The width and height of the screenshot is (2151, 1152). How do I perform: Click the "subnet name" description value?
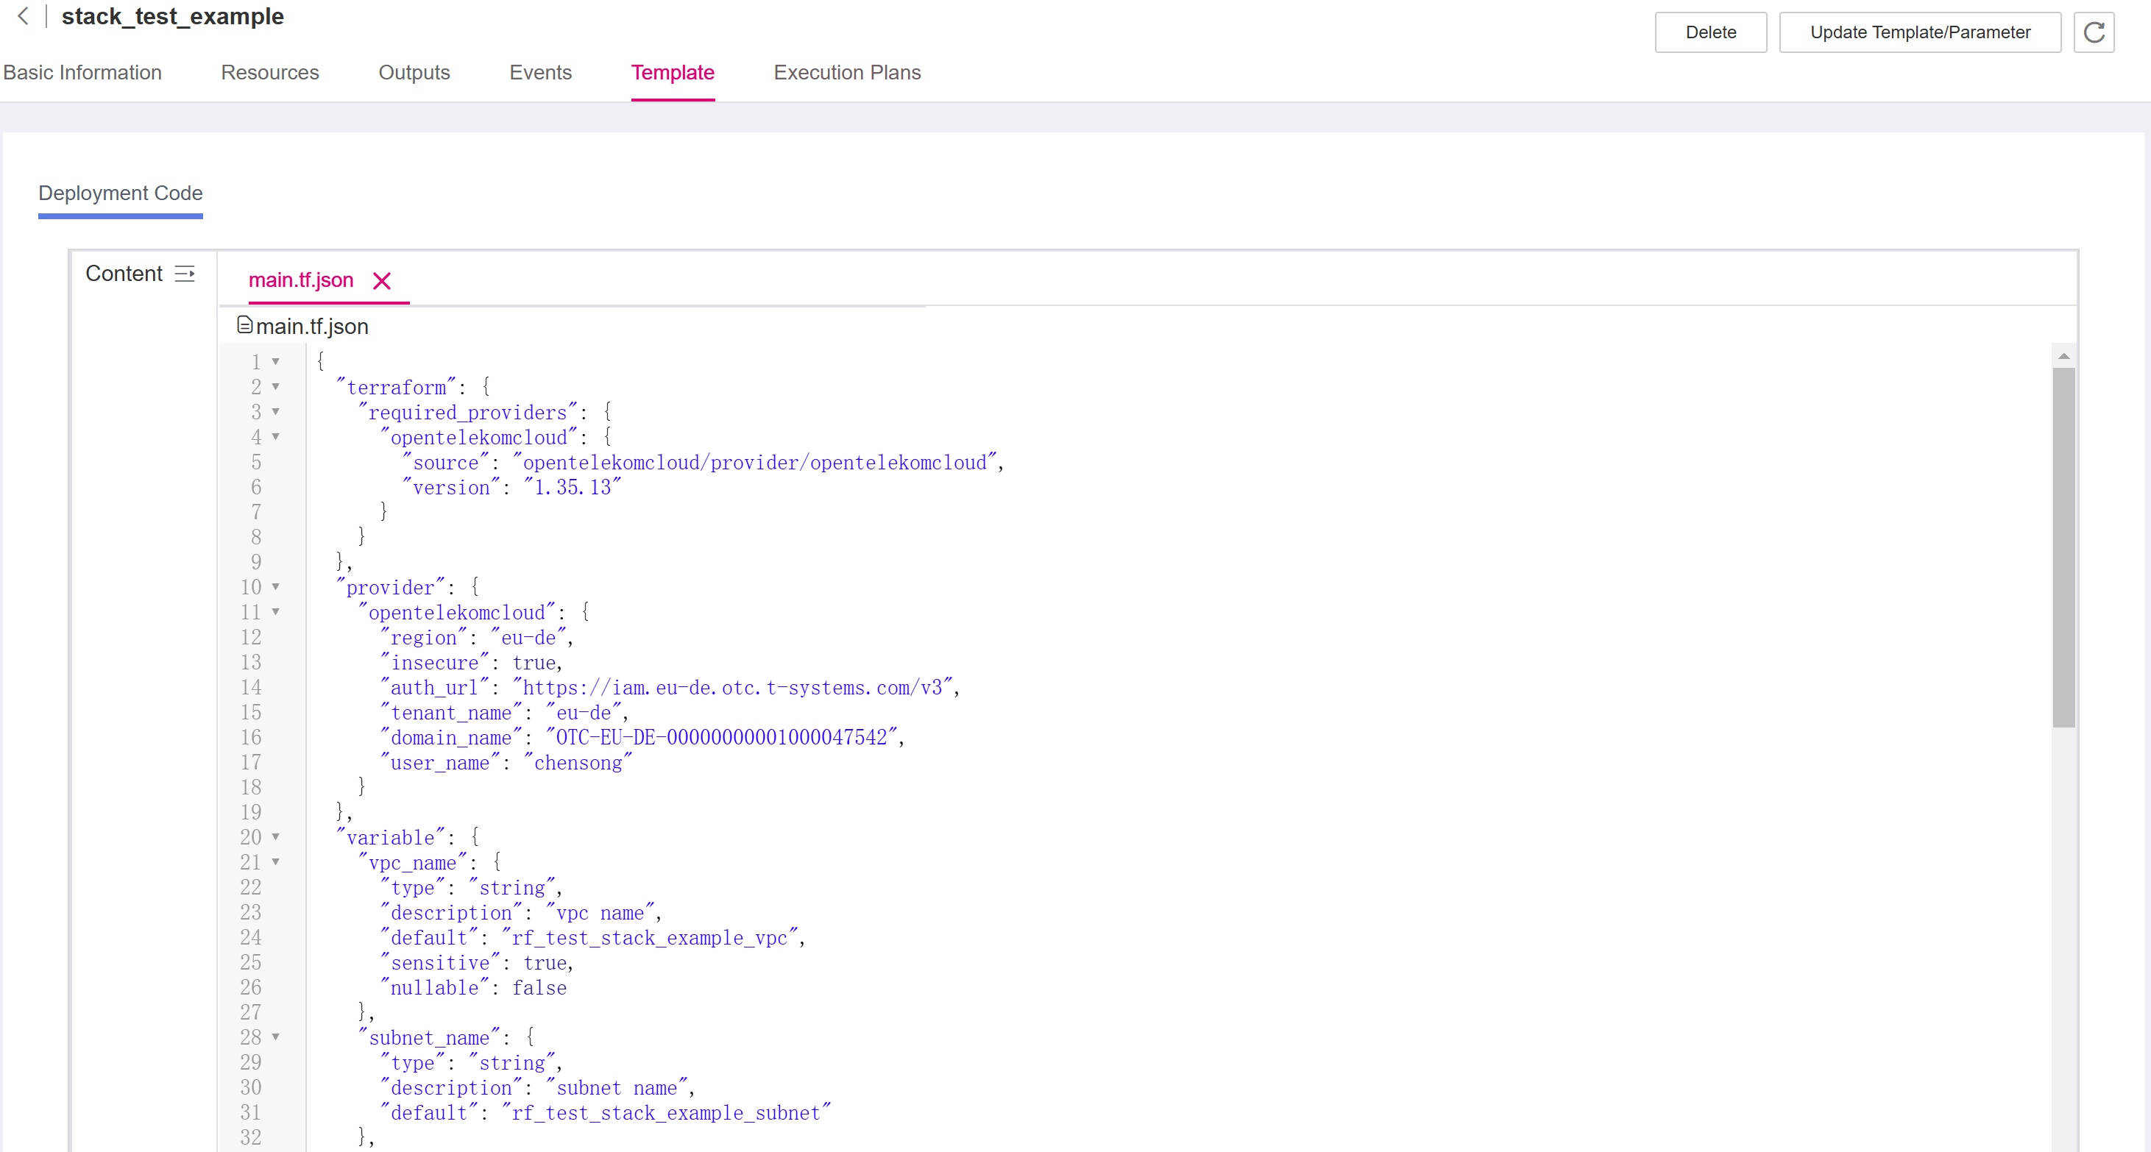(x=617, y=1088)
